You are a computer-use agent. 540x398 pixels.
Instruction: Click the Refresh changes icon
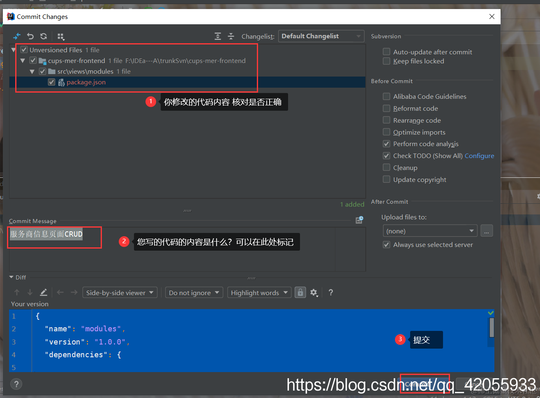(x=44, y=36)
